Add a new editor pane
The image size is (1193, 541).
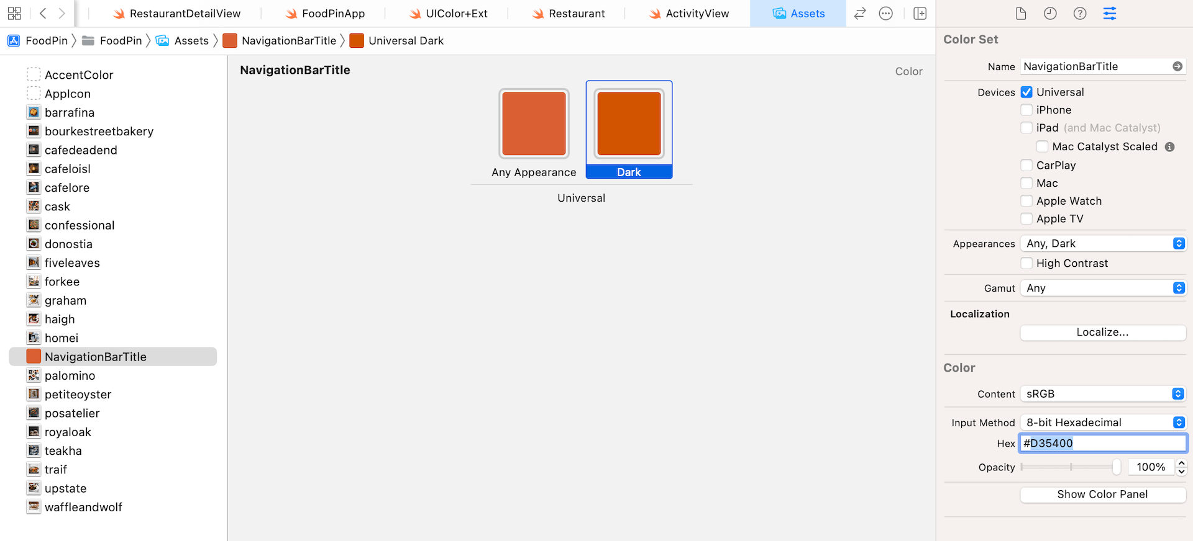point(920,13)
